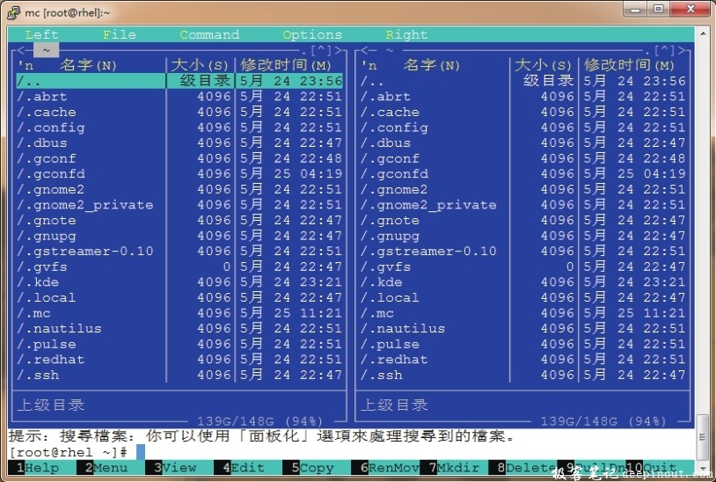The height and width of the screenshot is (482, 716).
Task: Sort left panel by 大小(S) column
Action: click(x=200, y=65)
